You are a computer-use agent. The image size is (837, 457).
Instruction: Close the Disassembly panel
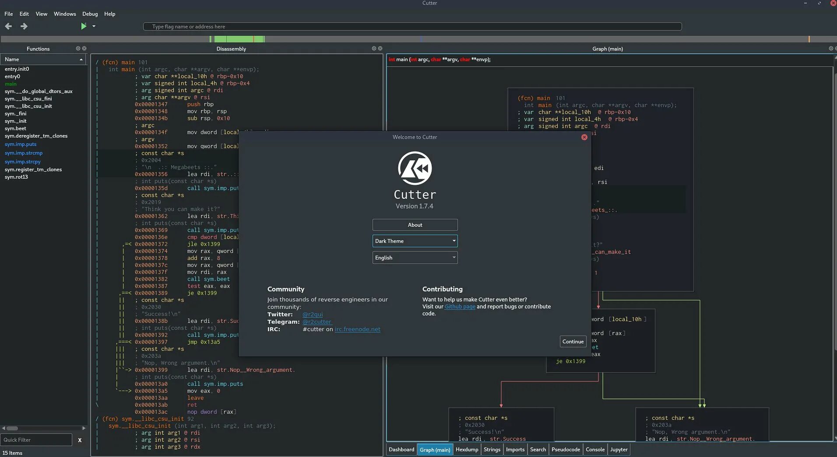[x=380, y=48]
